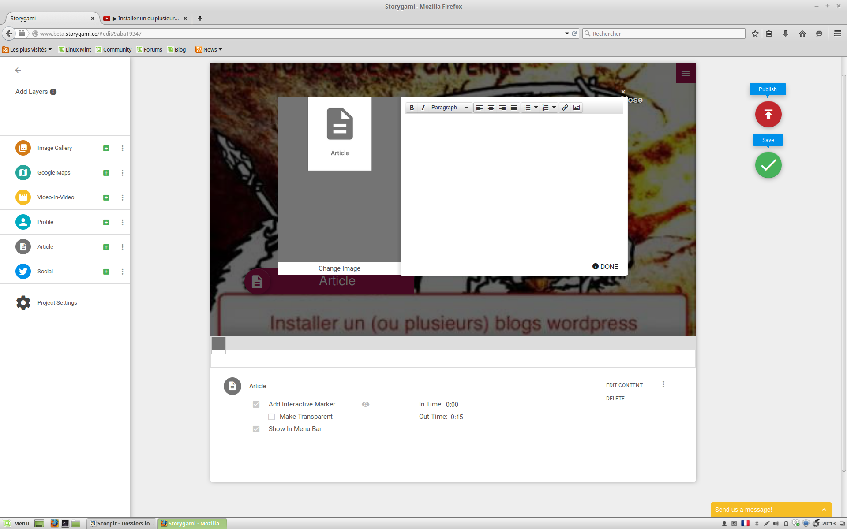This screenshot has width=847, height=529.
Task: Open the video hamburger menu
Action: tap(686, 74)
